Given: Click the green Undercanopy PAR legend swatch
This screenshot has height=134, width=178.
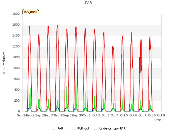Looking at the screenshot, I should [95, 129].
